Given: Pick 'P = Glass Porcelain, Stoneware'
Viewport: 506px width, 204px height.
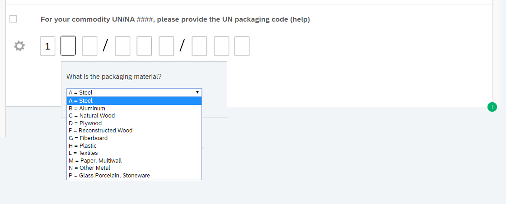Looking at the screenshot, I should click(134, 175).
